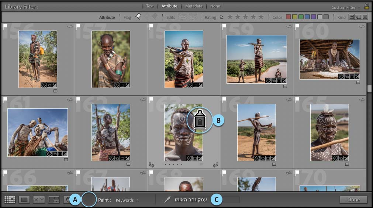Screen dimensions: 373x208
Task: Filter by green color label
Action: coord(301,17)
